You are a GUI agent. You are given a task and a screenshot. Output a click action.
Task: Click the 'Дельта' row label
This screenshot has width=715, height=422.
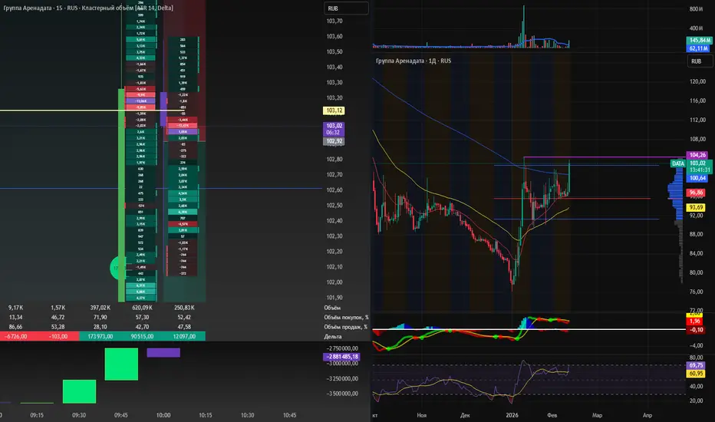pos(332,337)
